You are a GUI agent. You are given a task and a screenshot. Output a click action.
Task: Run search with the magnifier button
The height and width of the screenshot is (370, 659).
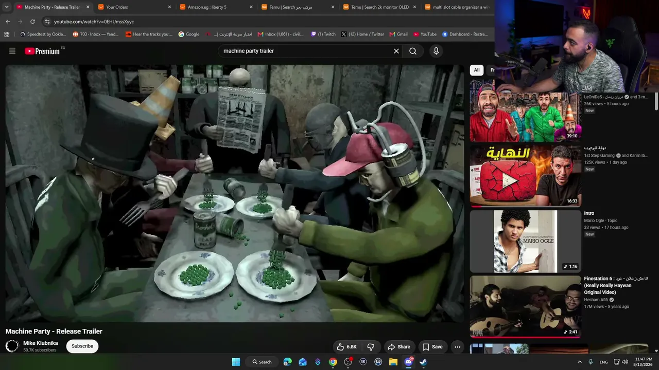[413, 51]
